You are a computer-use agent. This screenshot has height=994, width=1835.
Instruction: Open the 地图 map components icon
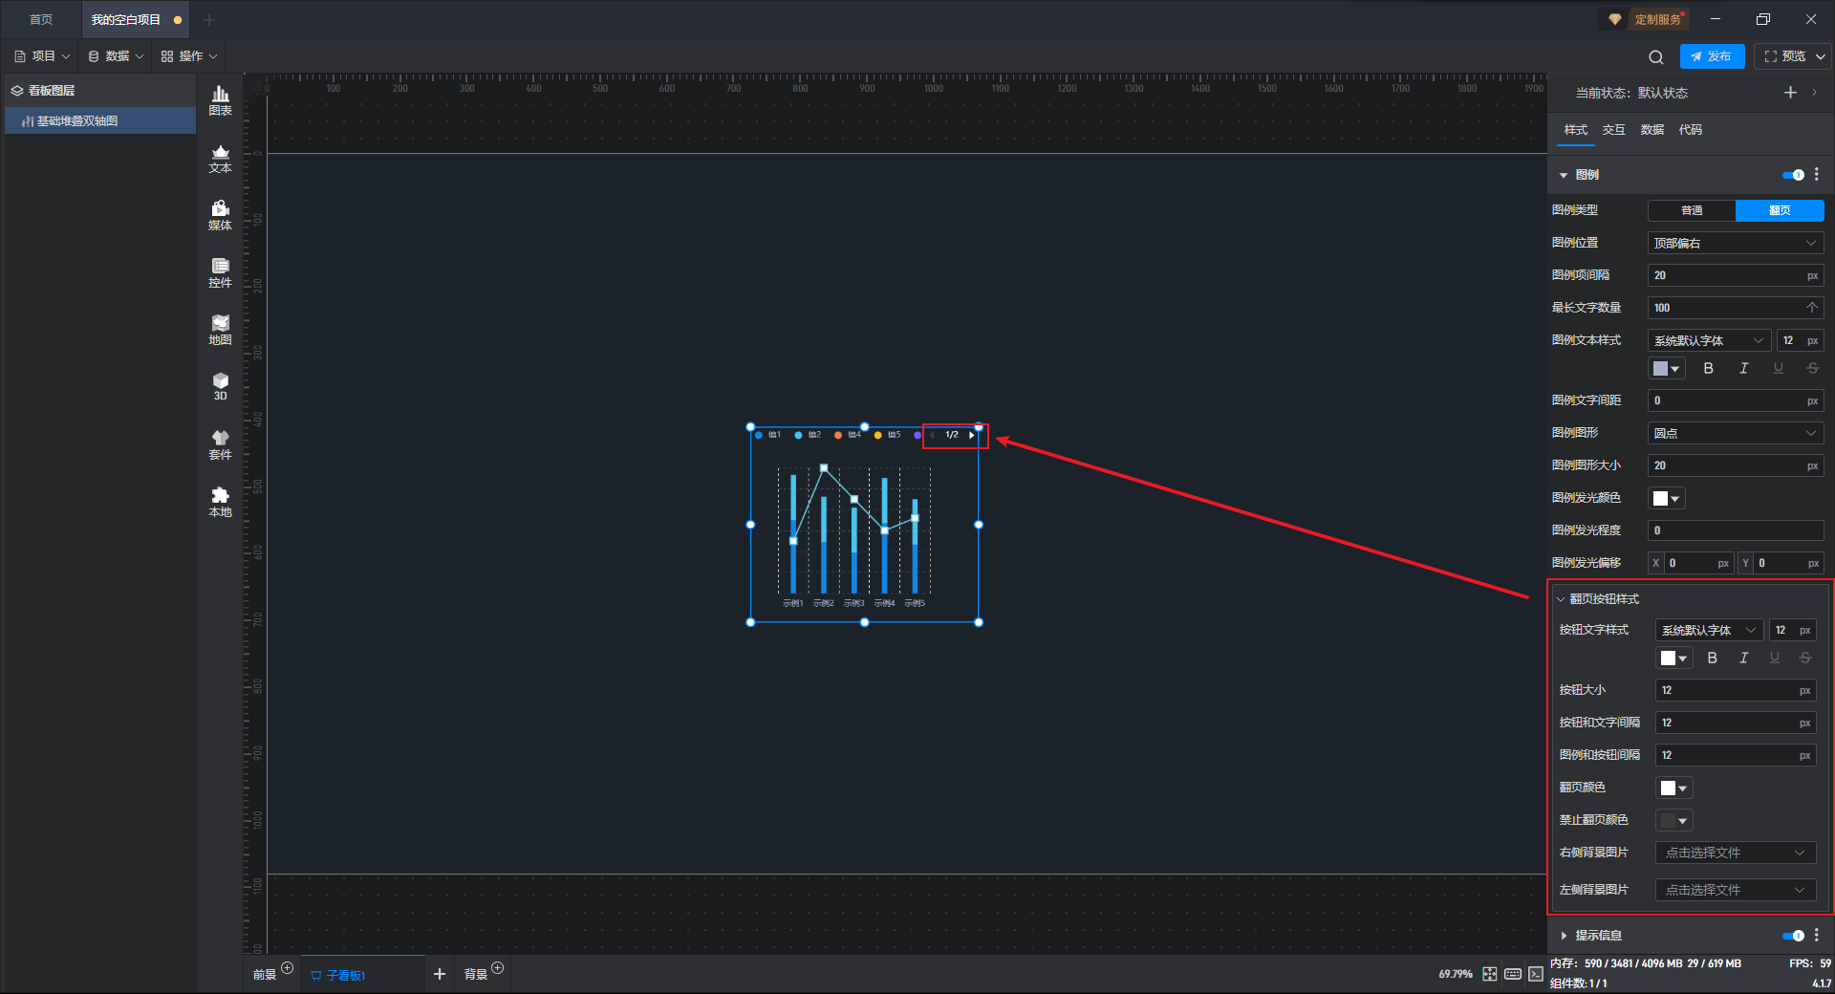(x=220, y=331)
